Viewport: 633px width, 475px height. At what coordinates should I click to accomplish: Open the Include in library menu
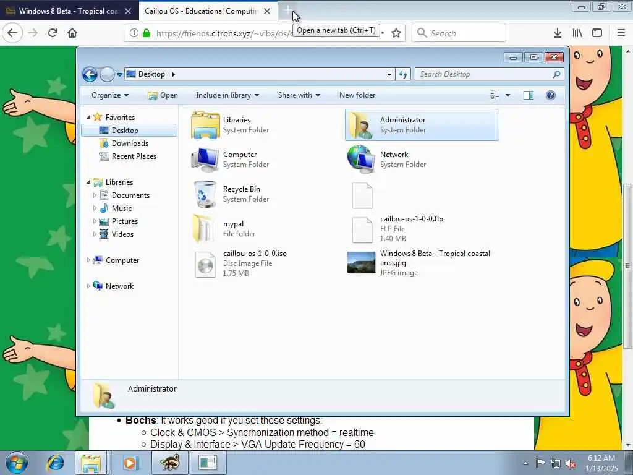point(227,95)
